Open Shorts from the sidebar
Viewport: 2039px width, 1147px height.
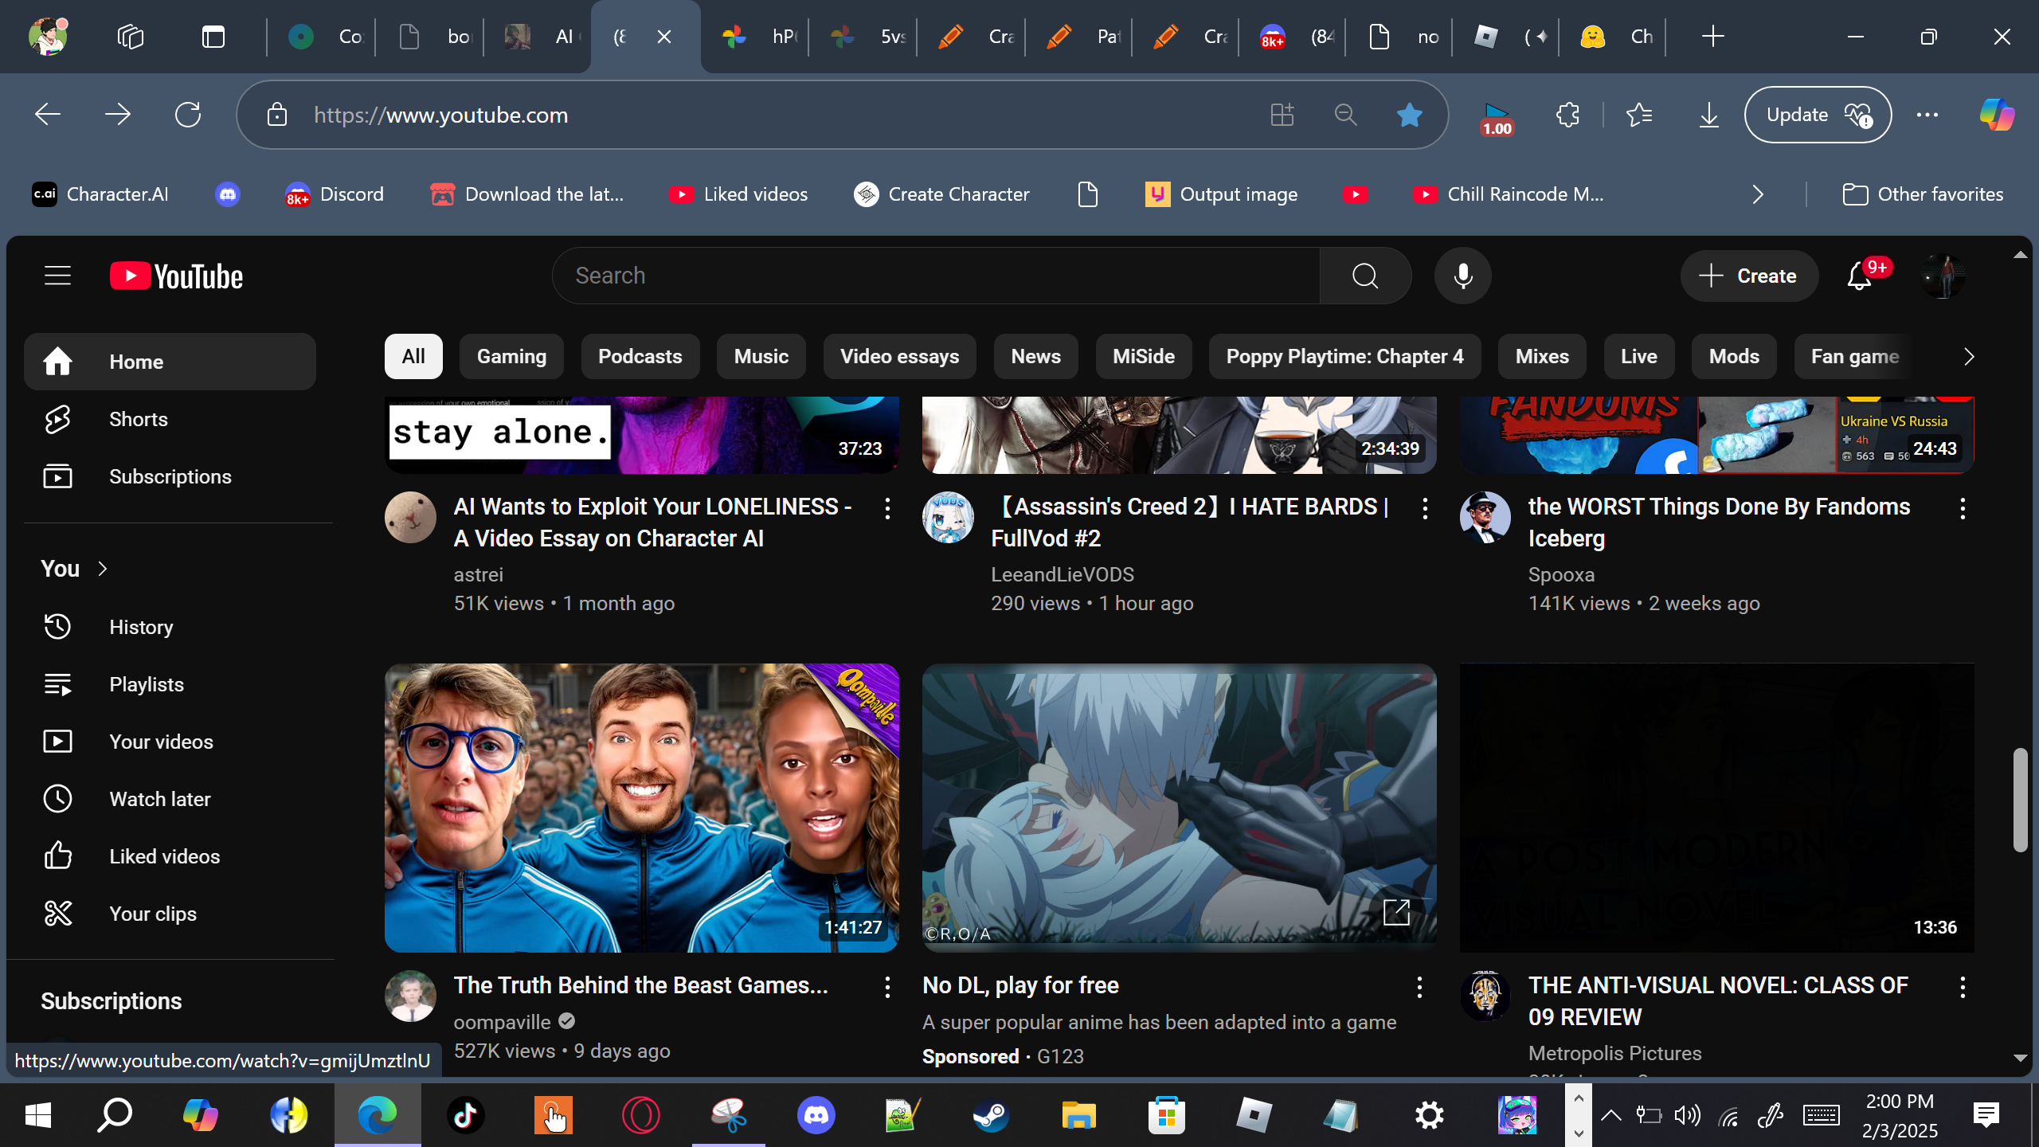170,419
